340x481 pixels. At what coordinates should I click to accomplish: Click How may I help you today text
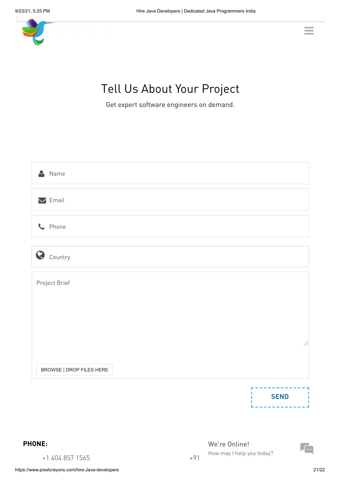pos(241,453)
